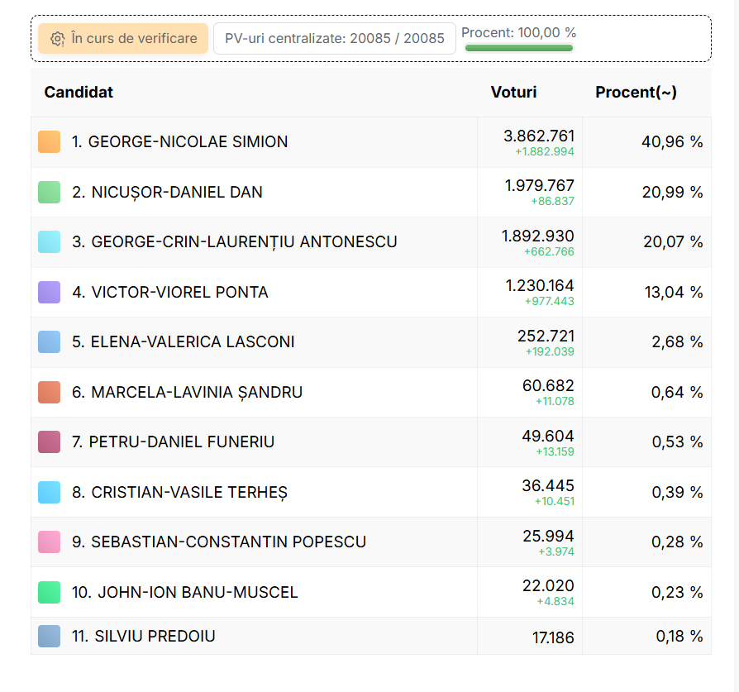The image size is (739, 692).
Task: Click purple swatch beside Victor-Viorel Ponta
Action: tap(50, 293)
